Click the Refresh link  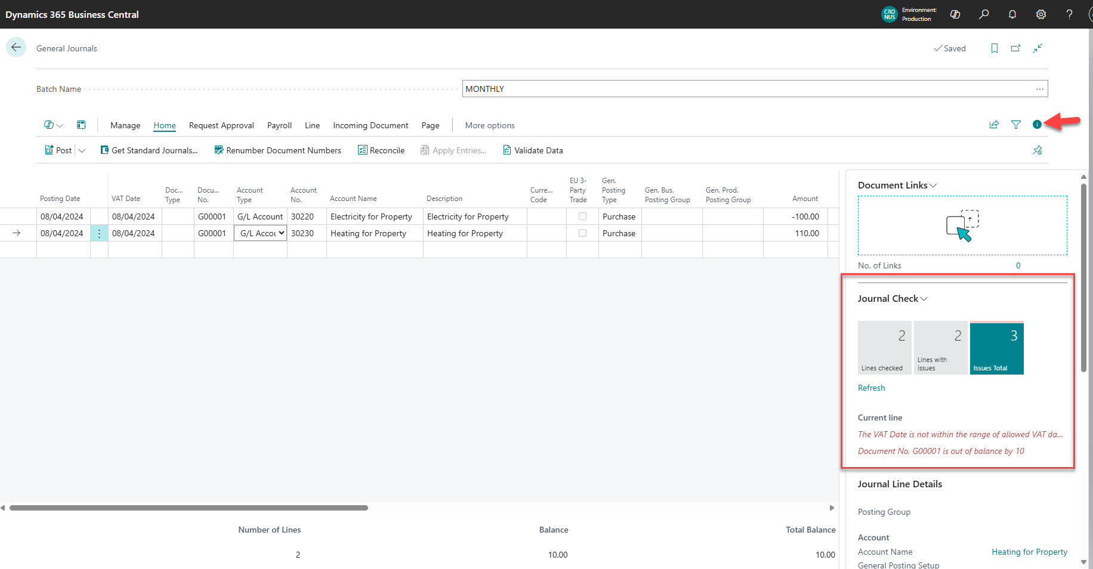(x=871, y=388)
